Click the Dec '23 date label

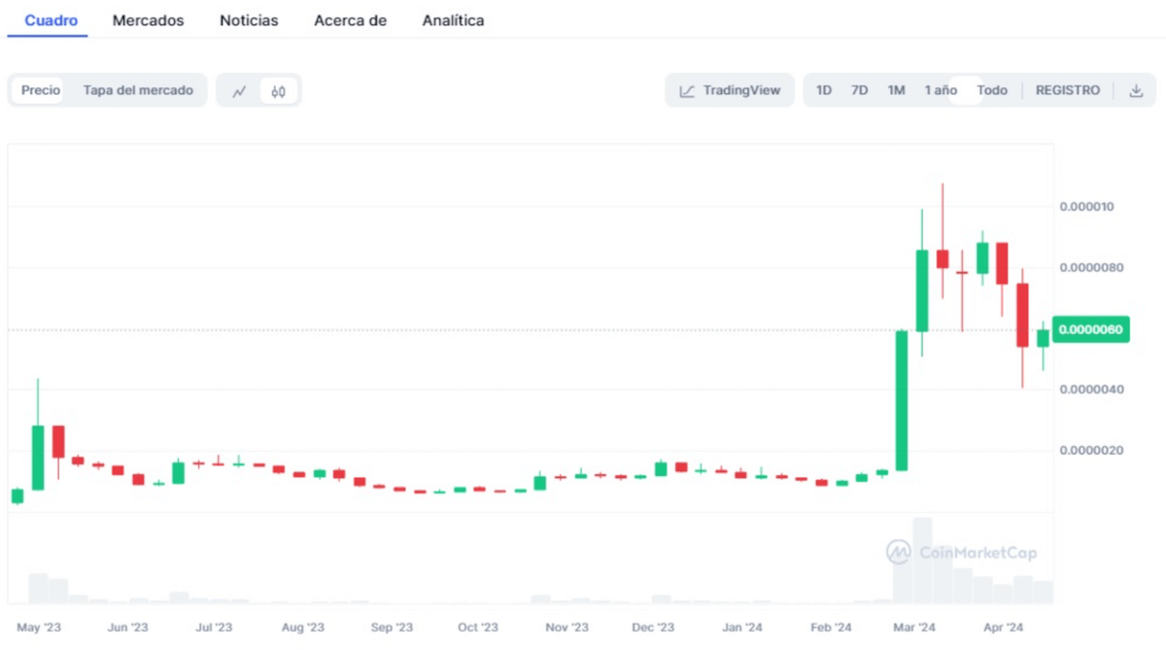pyautogui.click(x=653, y=628)
